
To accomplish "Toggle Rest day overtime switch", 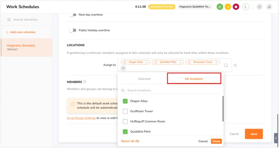I will 73,15.
